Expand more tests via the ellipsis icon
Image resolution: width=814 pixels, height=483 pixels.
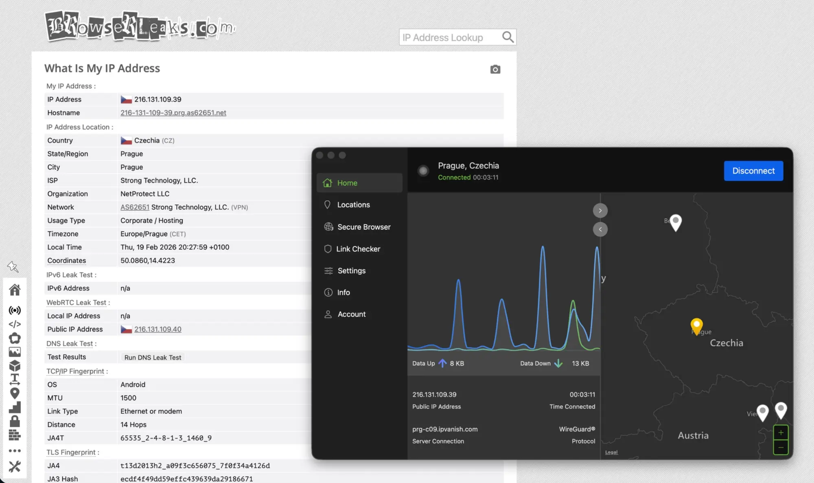coord(15,450)
